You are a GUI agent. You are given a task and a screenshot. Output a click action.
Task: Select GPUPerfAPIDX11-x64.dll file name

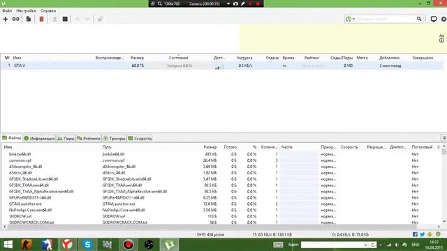(x=30, y=198)
